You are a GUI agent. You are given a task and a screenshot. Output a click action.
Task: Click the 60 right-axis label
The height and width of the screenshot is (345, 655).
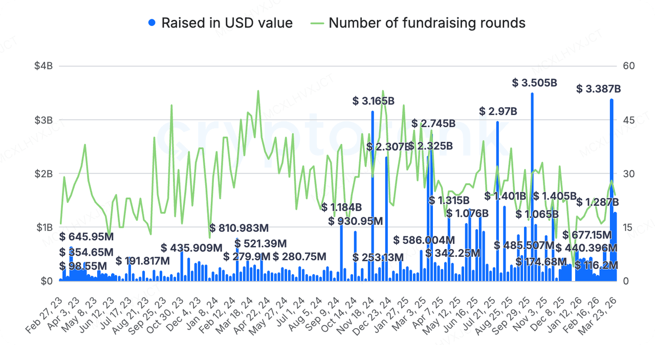pos(628,66)
